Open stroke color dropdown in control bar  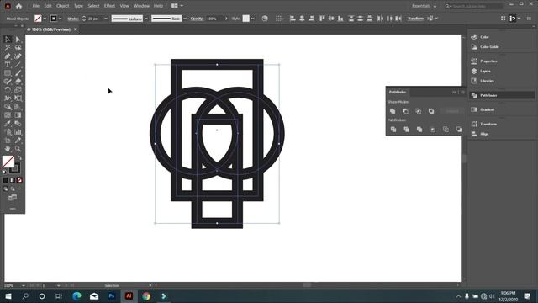click(61, 19)
